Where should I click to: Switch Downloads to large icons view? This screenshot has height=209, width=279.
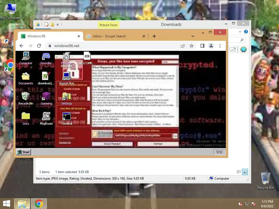click(x=245, y=172)
